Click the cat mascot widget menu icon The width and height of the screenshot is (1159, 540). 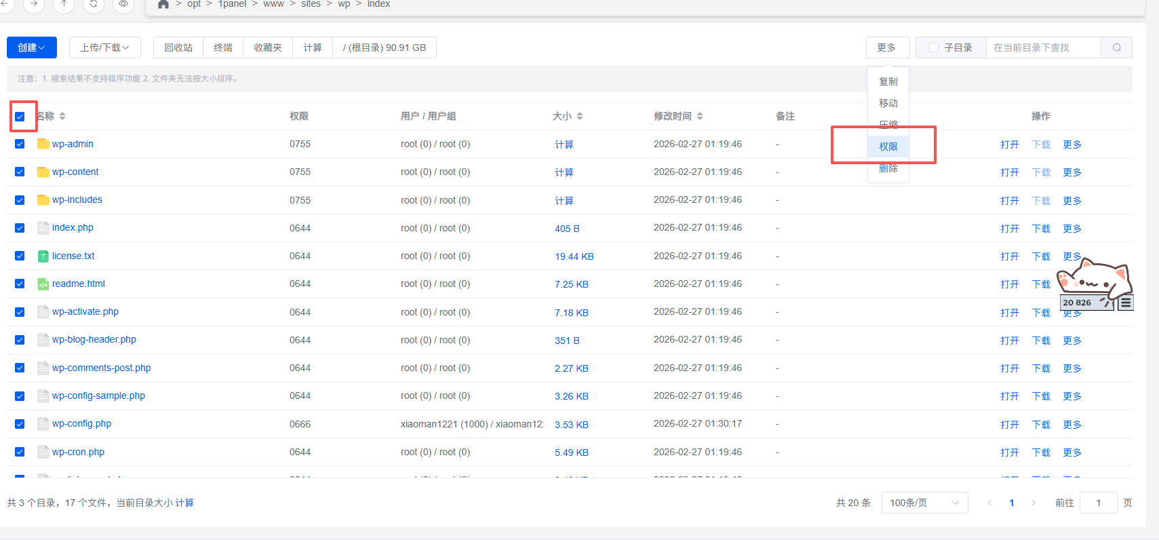click(1126, 303)
